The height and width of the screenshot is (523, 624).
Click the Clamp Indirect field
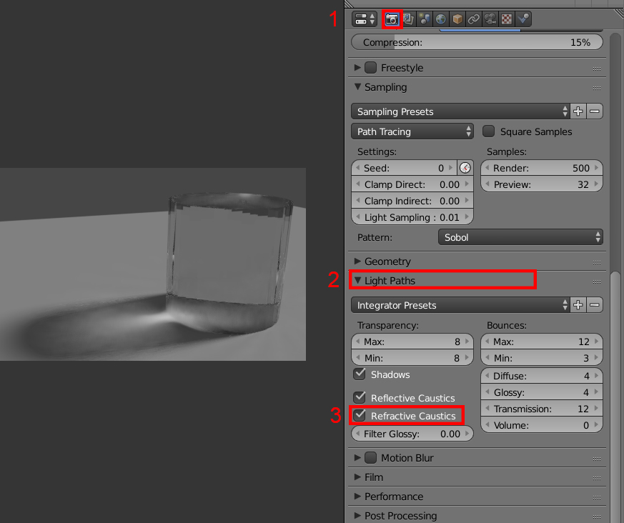pos(412,201)
